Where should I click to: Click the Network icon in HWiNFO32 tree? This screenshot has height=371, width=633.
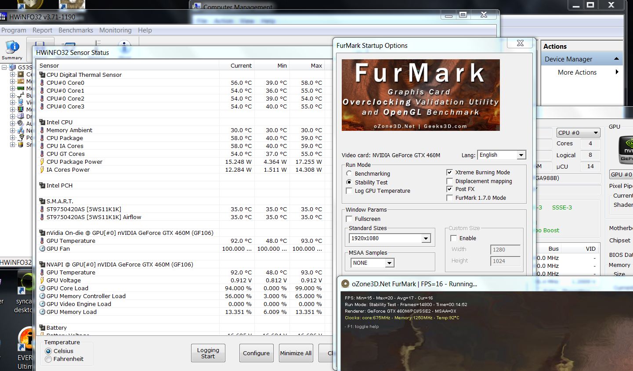20,130
